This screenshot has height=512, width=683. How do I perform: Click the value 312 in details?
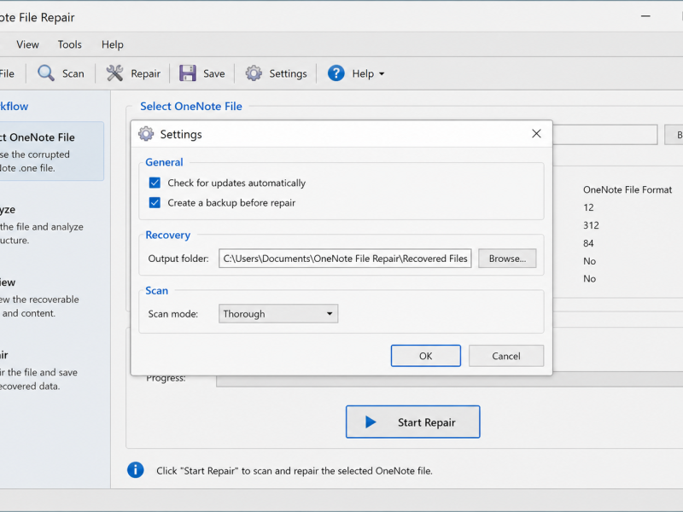tap(591, 225)
